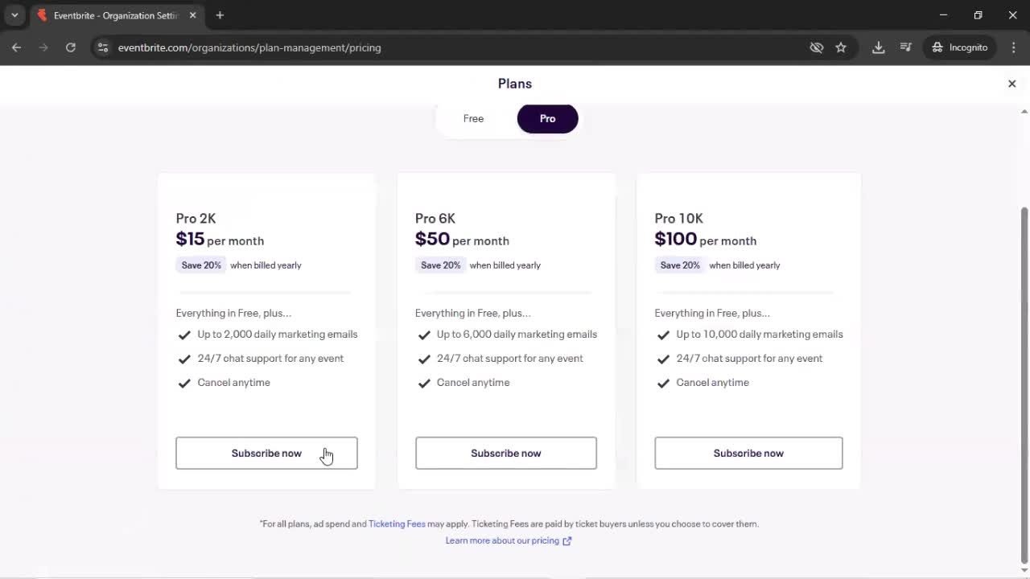Bookmark the page with the star icon
The height and width of the screenshot is (579, 1030).
841,47
